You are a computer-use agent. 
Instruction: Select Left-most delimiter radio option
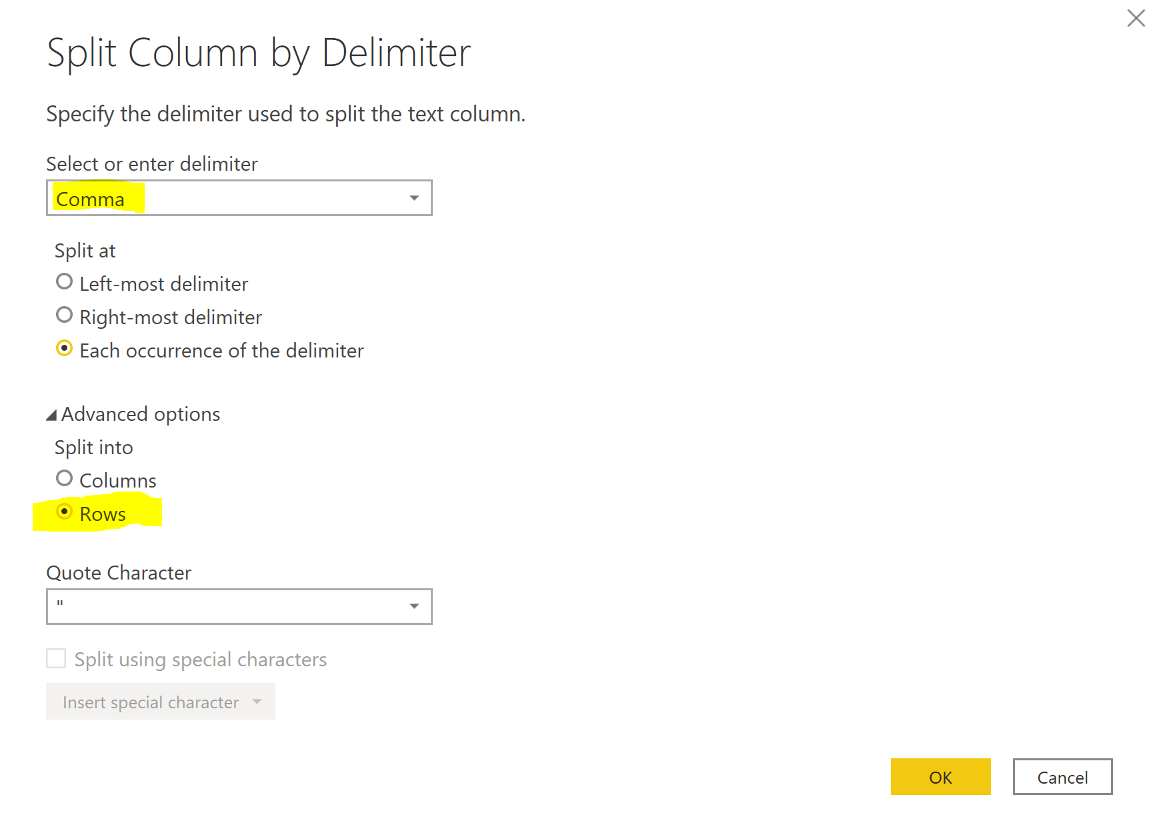64,282
